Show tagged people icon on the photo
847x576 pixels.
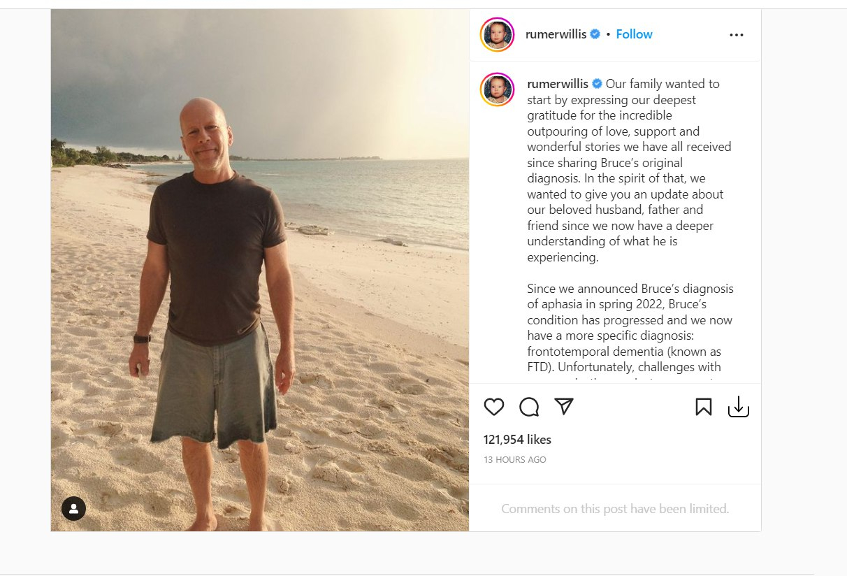(73, 508)
